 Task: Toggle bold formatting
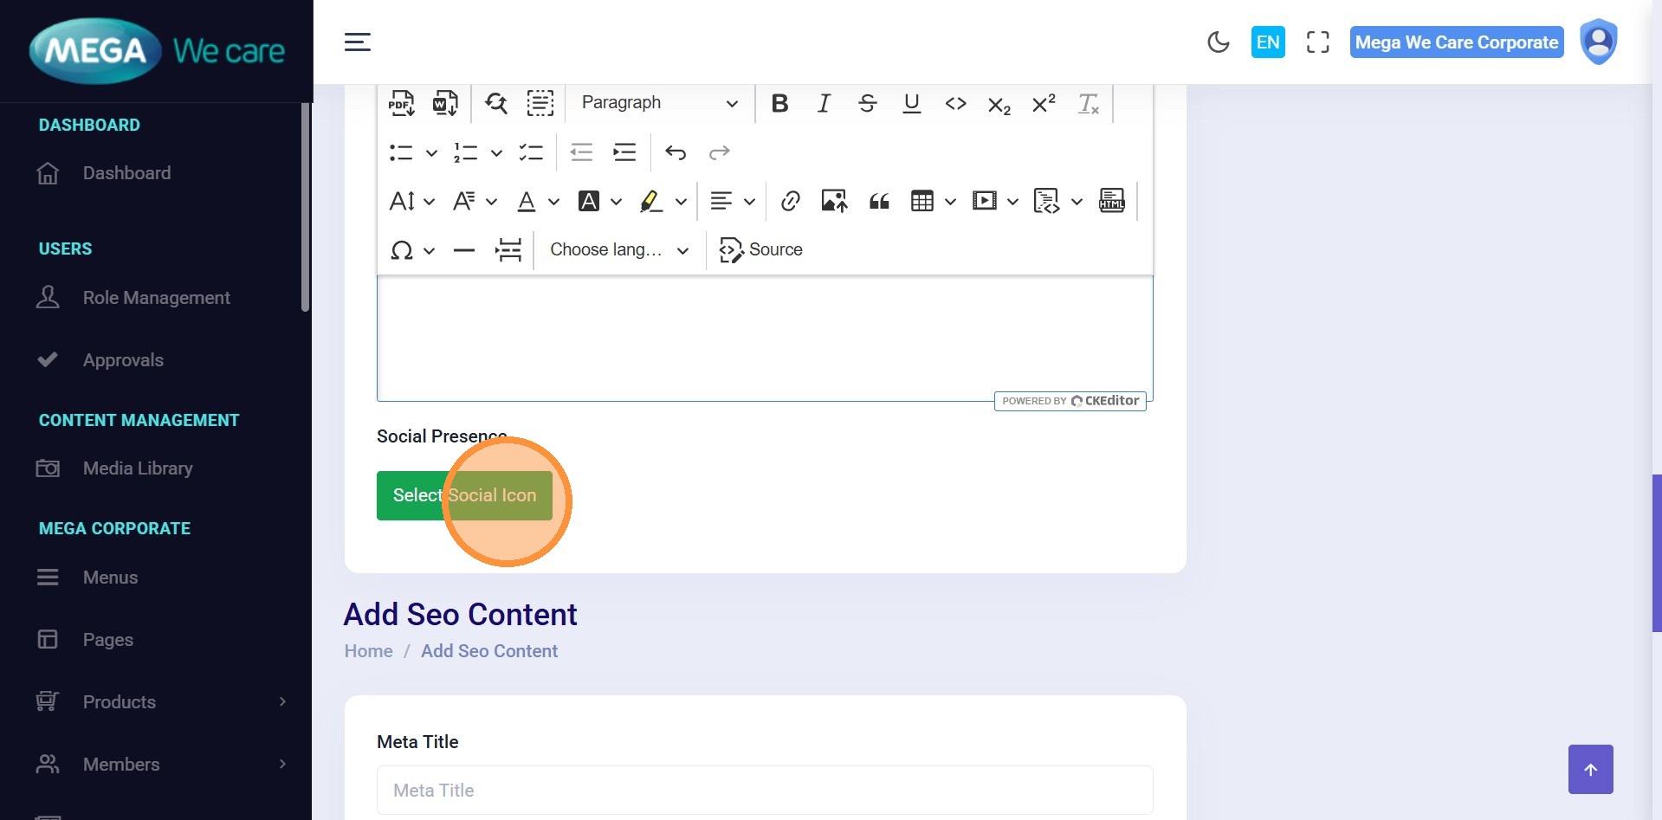click(779, 104)
